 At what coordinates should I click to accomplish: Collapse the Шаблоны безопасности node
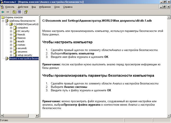click(3, 21)
